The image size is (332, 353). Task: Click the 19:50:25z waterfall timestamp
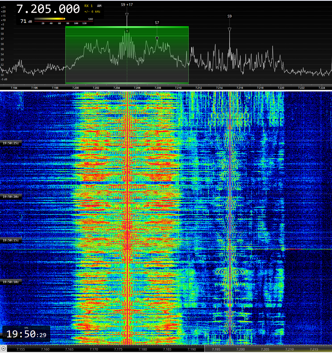tap(11, 143)
